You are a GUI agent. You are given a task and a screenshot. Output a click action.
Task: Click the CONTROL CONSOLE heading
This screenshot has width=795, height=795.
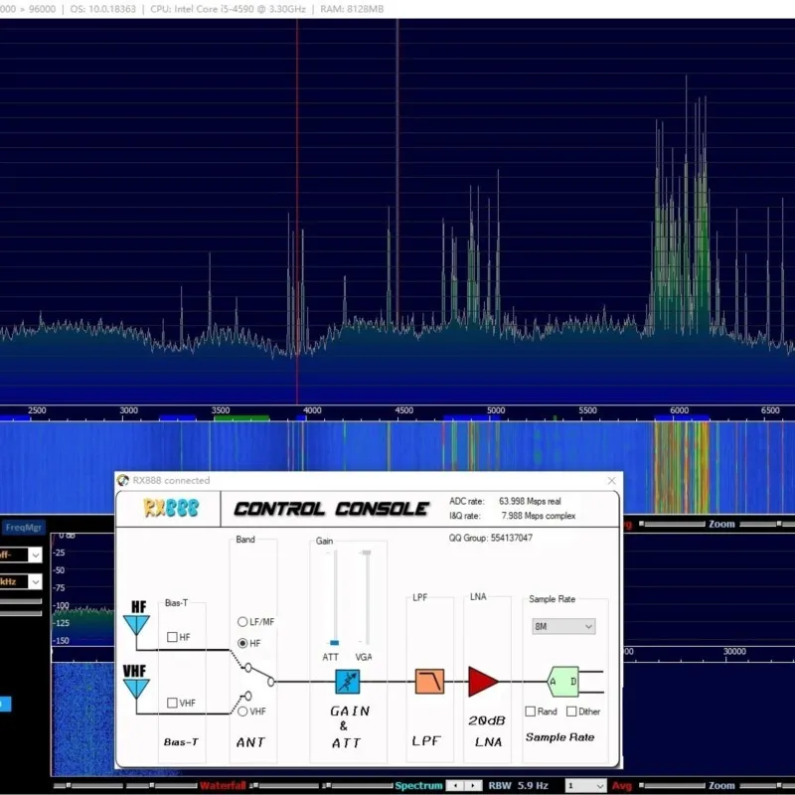tap(332, 509)
